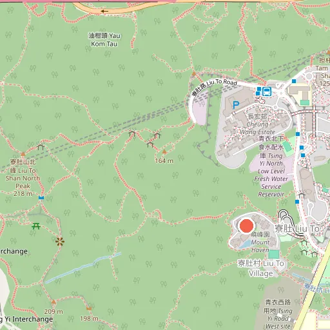Image resolution: width=330 pixels, height=330 pixels.
Task: Click the Yi Interchange label at bottom left
Action: (26, 319)
